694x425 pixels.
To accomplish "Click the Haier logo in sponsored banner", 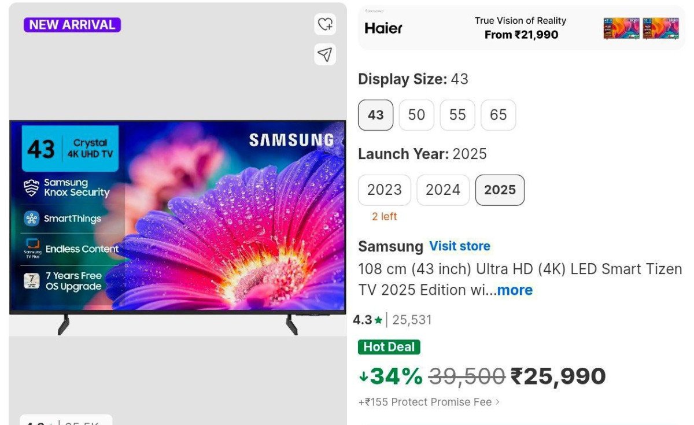I will pyautogui.click(x=383, y=28).
